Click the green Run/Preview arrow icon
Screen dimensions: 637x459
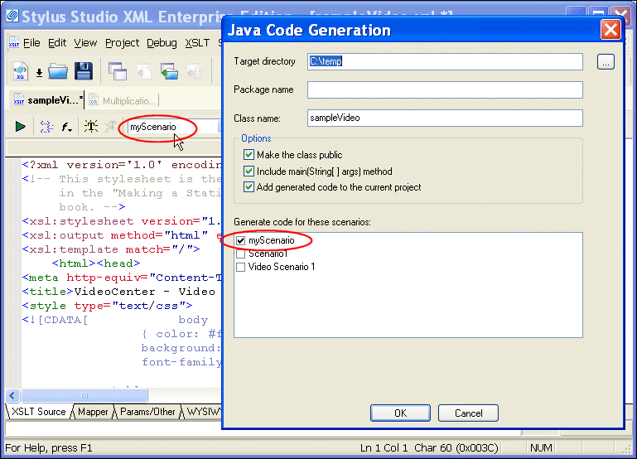click(x=21, y=127)
